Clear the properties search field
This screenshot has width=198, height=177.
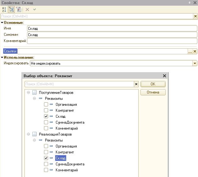pyautogui.click(x=195, y=16)
